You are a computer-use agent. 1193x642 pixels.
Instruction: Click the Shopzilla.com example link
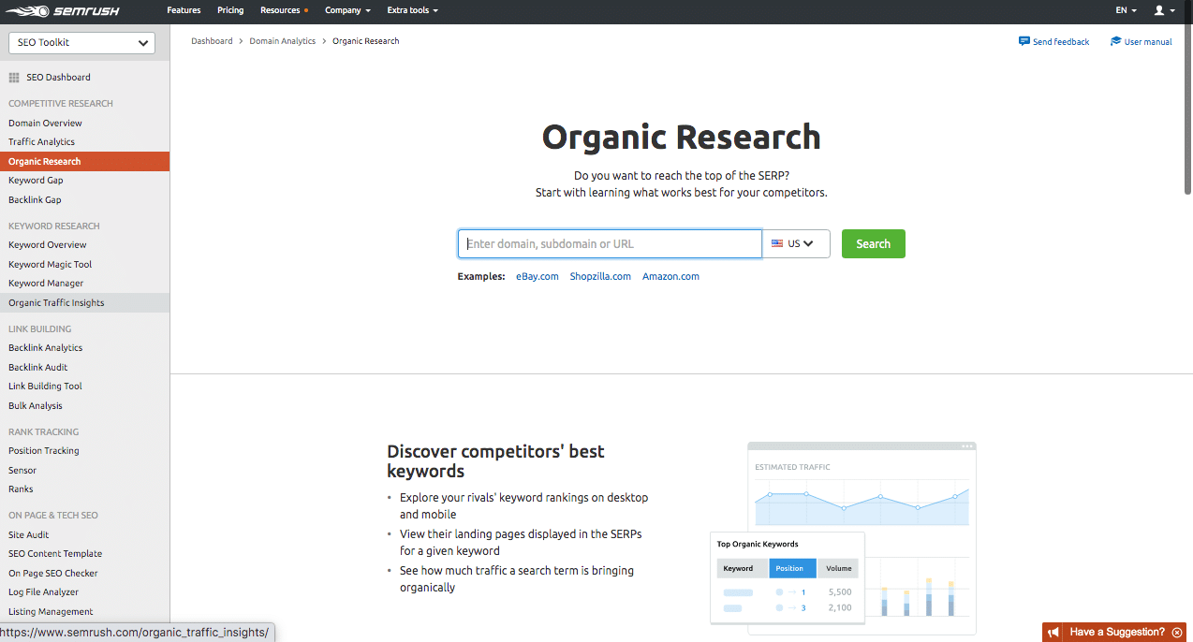point(600,276)
